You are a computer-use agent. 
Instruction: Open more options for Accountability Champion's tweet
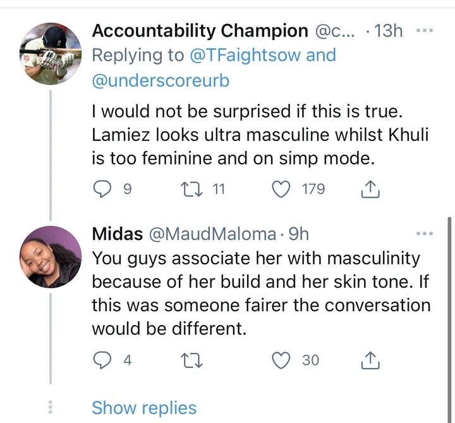tap(425, 30)
